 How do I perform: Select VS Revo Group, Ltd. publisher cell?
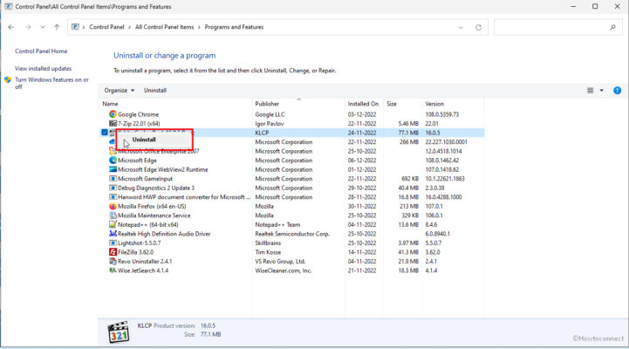click(280, 262)
